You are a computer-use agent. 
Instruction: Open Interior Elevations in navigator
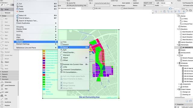pyautogui.click(x=185, y=42)
